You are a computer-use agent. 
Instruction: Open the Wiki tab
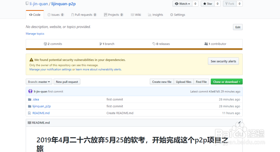[136, 15]
